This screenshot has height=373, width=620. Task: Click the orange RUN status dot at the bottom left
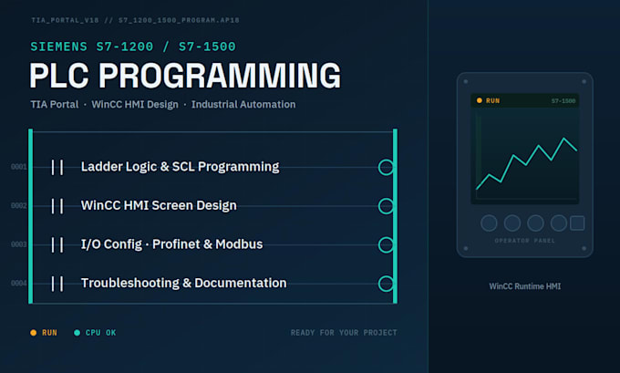pyautogui.click(x=34, y=333)
